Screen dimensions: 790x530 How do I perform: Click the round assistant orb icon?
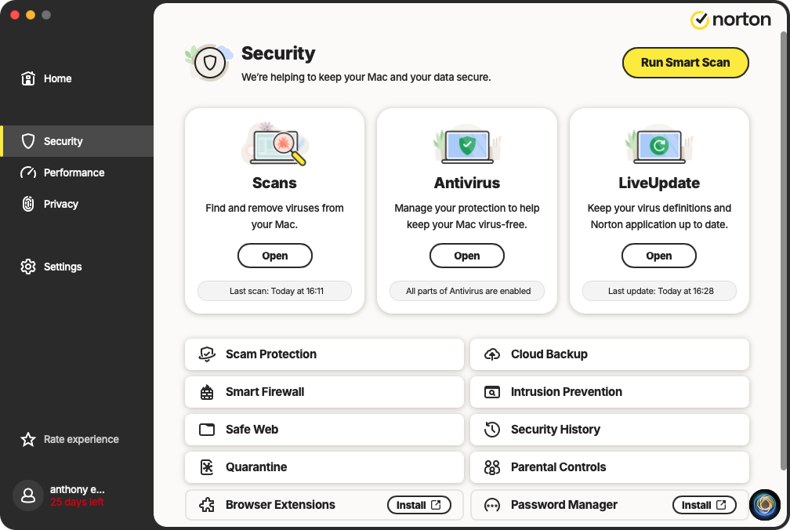[x=765, y=504]
